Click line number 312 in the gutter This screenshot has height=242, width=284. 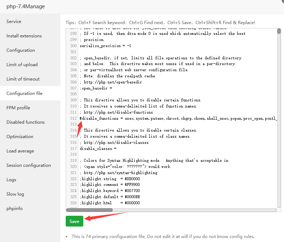(73, 118)
